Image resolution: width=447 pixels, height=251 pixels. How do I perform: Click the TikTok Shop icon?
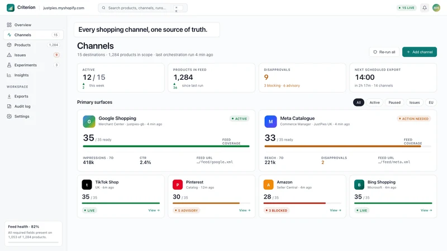coord(87,185)
